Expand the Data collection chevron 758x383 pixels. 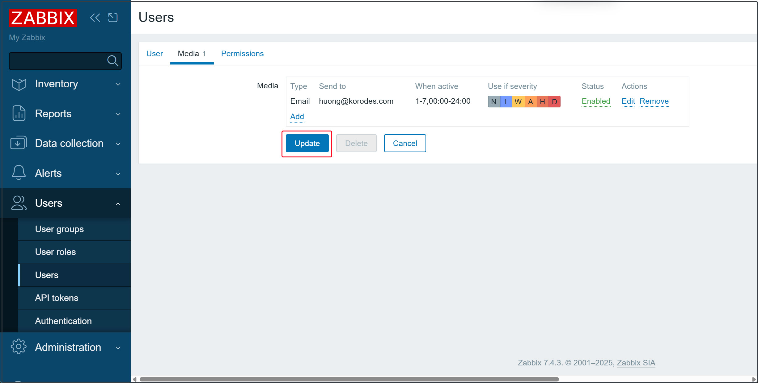pyautogui.click(x=118, y=144)
